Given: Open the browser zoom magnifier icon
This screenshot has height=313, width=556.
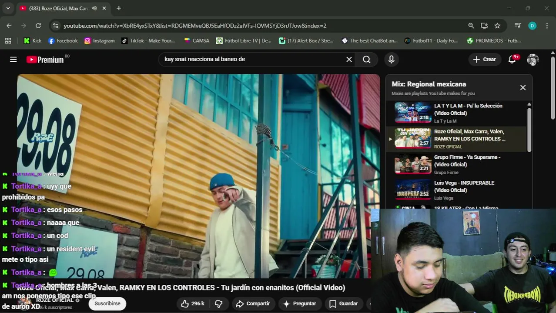Looking at the screenshot, I should pos(471,26).
